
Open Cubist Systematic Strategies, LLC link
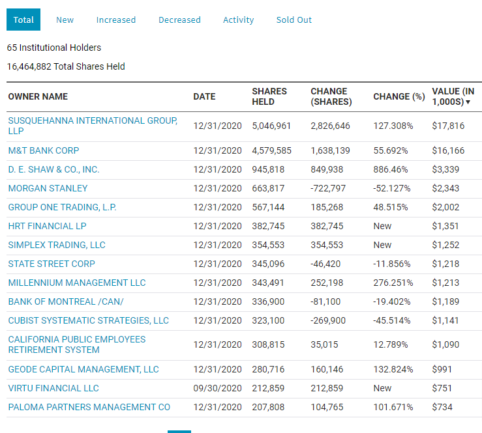[89, 320]
